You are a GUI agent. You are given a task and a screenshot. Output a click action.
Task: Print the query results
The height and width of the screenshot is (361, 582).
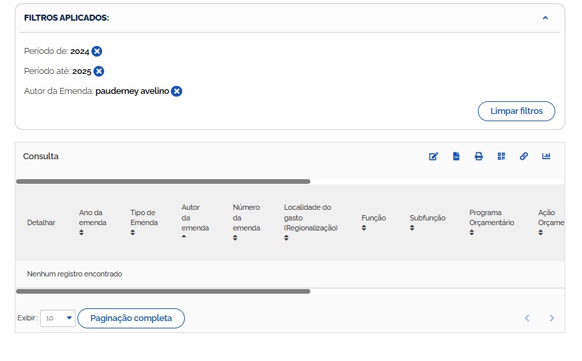pyautogui.click(x=479, y=157)
